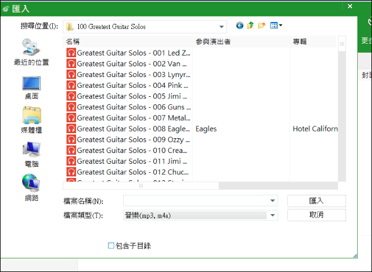Image resolution: width=372 pixels, height=272 pixels.
Task: Go to 電腦 in the sidebar
Action: (x=31, y=154)
